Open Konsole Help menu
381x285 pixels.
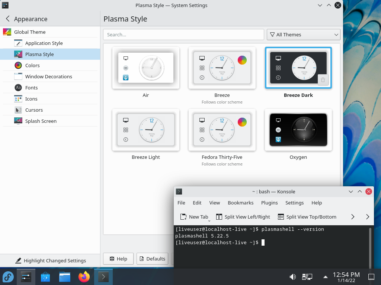pyautogui.click(x=317, y=203)
